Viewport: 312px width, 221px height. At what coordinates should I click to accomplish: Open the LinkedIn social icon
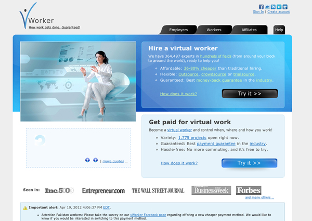pyautogui.click(x=273, y=7)
